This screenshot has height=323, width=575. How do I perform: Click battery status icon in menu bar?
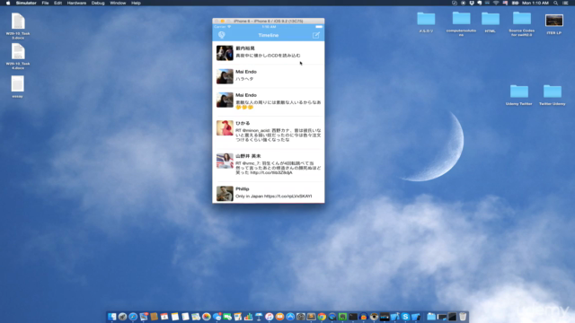(515, 3)
